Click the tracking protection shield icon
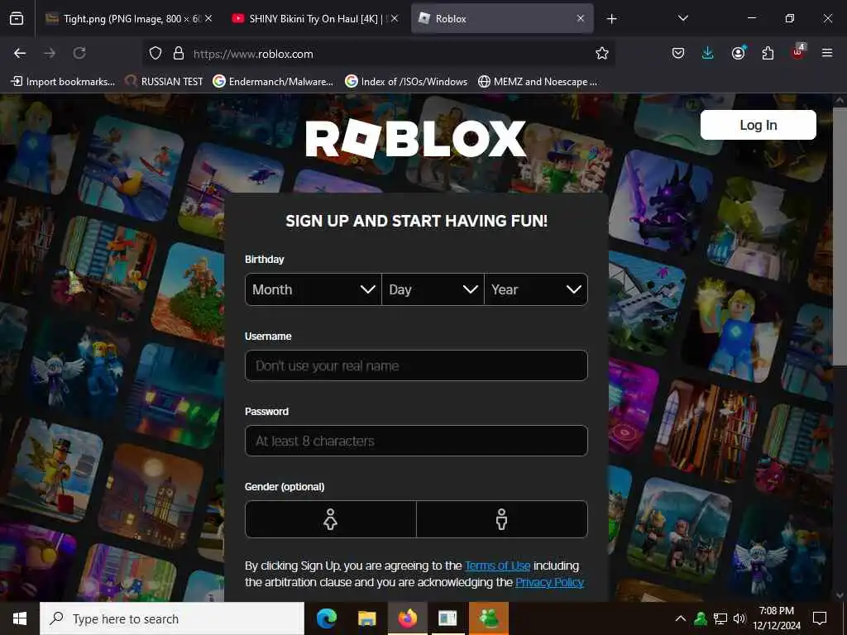 click(156, 54)
